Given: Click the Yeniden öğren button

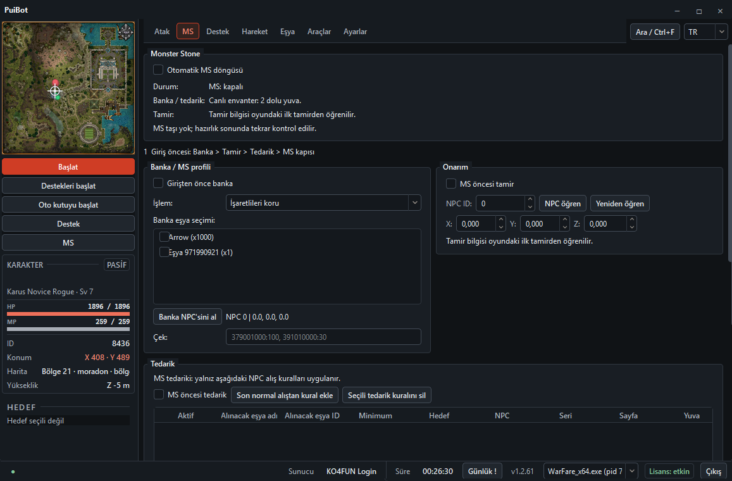Looking at the screenshot, I should point(620,203).
